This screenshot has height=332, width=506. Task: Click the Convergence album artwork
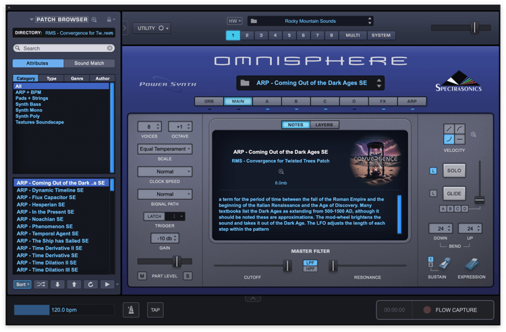click(375, 162)
